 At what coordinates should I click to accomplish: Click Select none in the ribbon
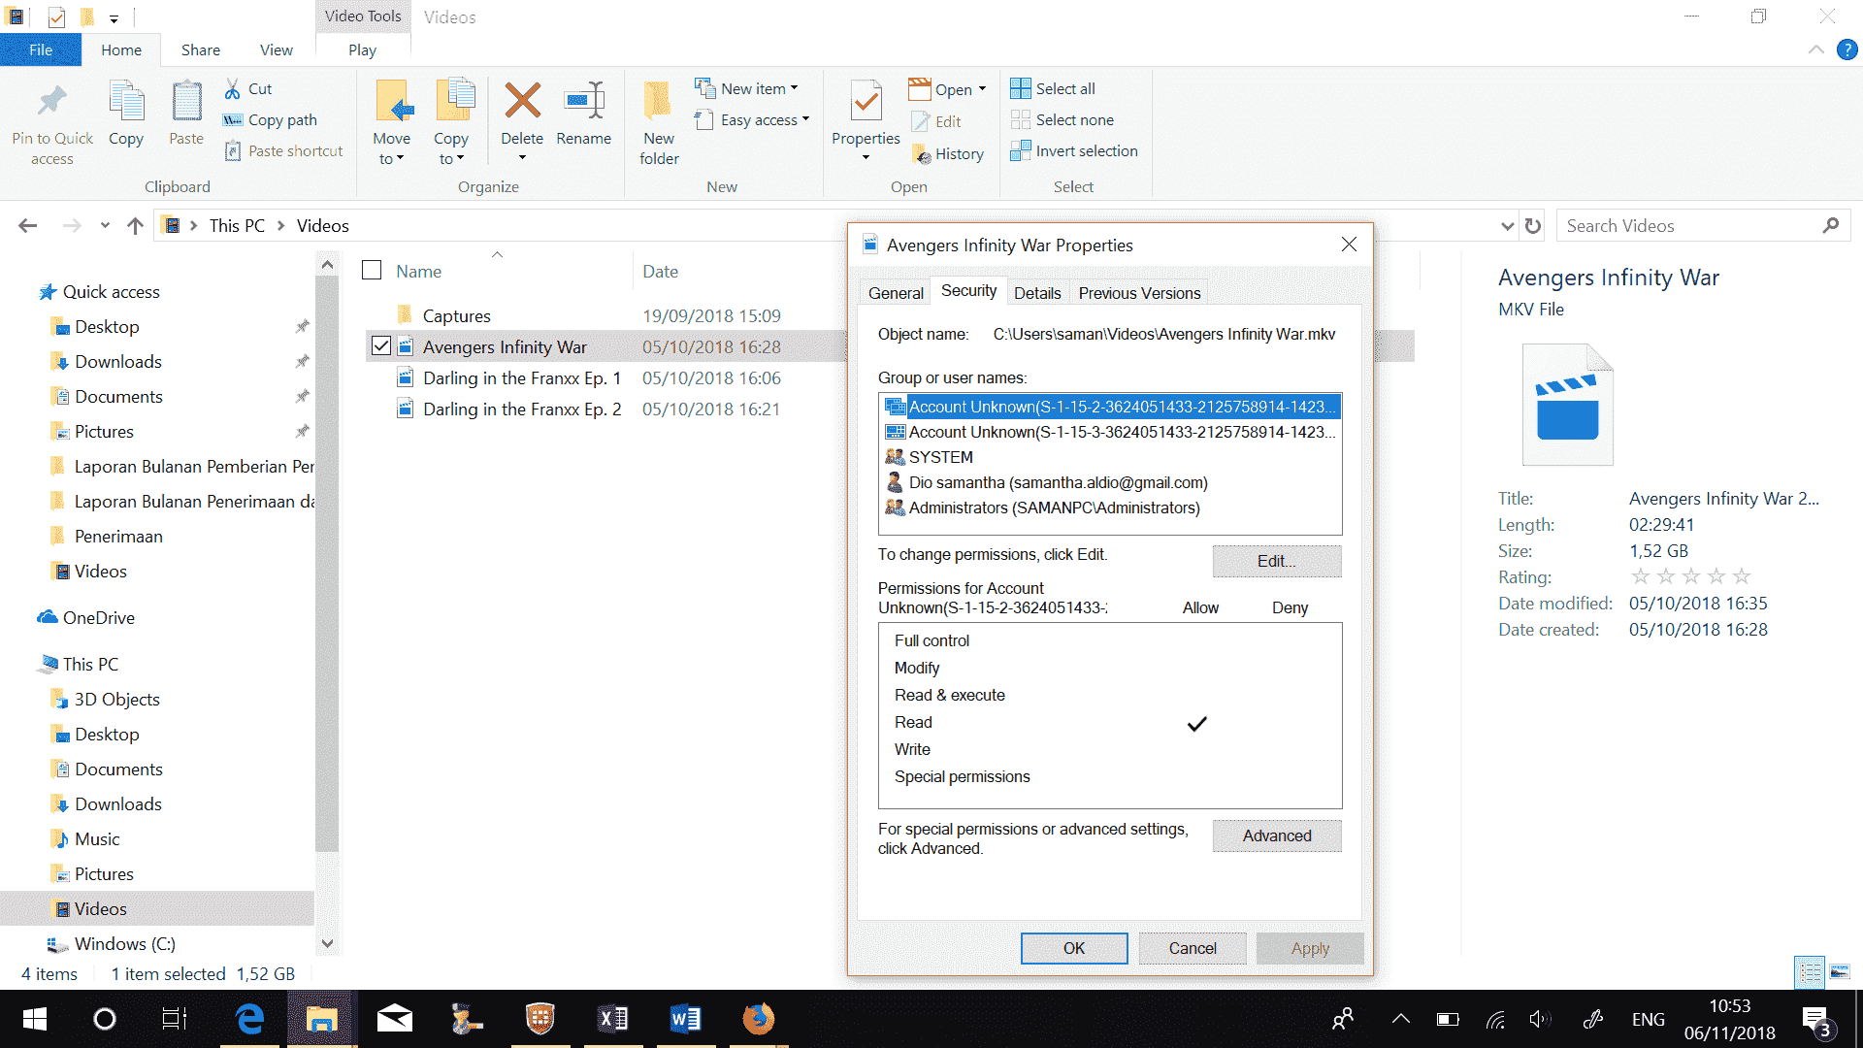pyautogui.click(x=1062, y=119)
